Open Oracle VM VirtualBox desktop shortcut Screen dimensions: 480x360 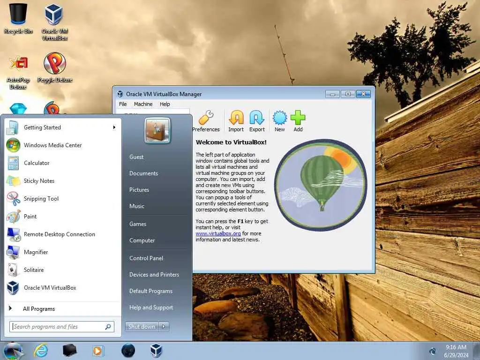point(54,22)
